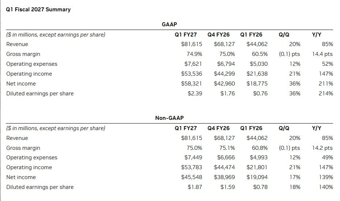Select the GAAP Operating expenses row label
Viewport: 340px width, 201px height.
click(32, 64)
